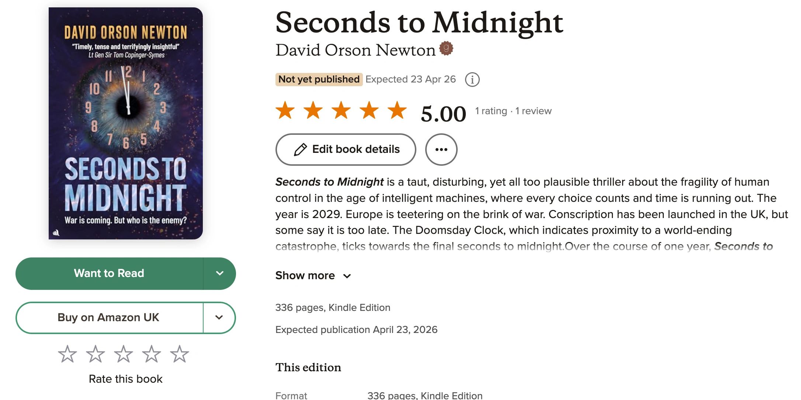Click the 5.00 average rating score
801x400 pixels.
click(443, 113)
